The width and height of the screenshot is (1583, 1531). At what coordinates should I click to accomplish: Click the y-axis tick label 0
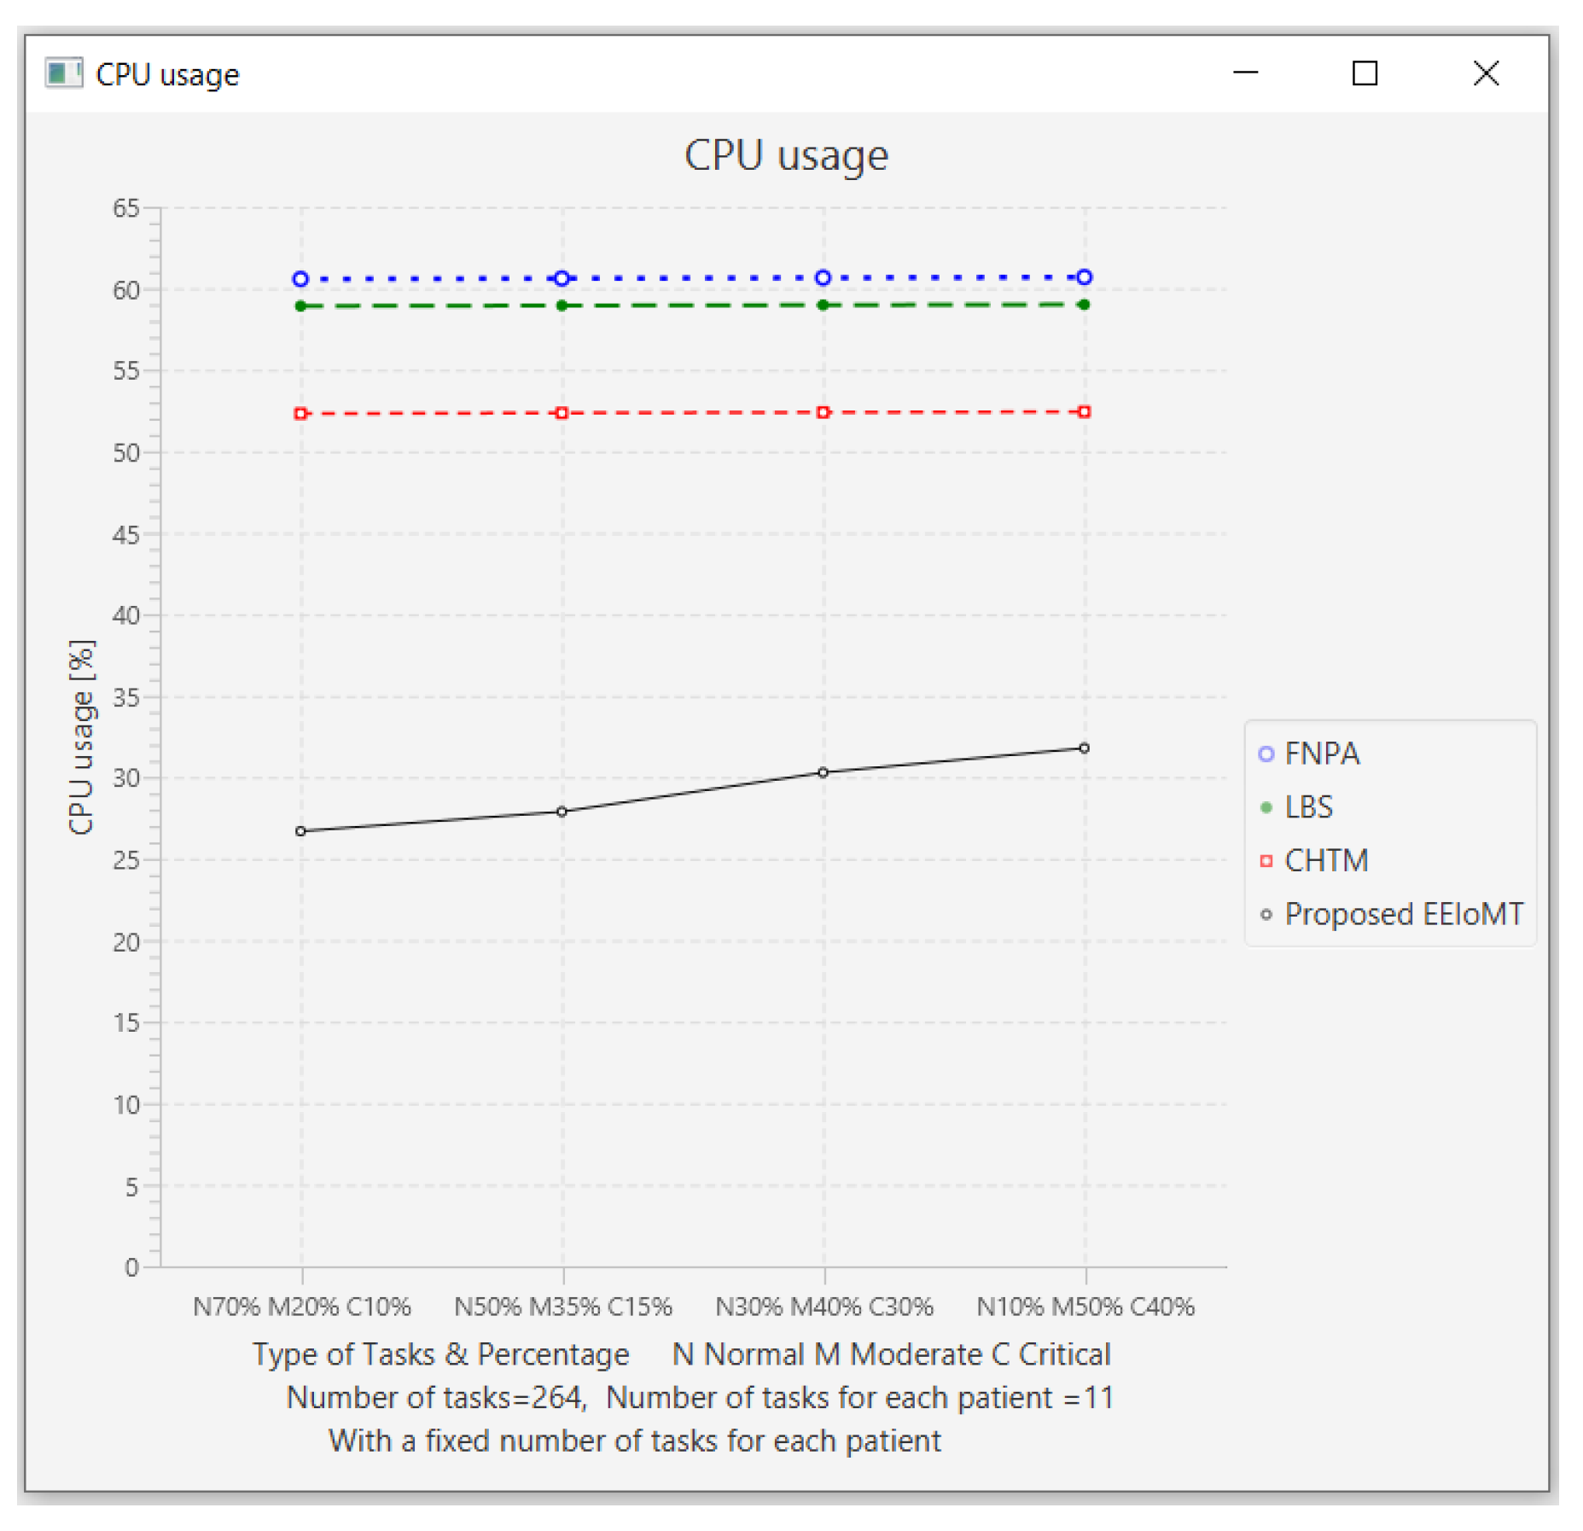tap(132, 1267)
